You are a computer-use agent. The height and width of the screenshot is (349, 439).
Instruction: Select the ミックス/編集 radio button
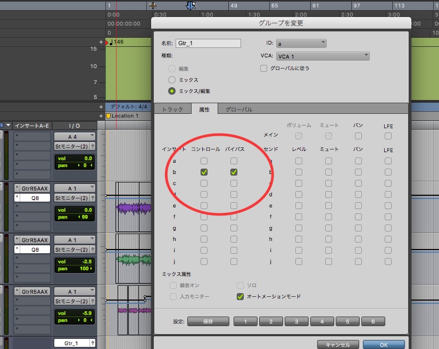[172, 91]
